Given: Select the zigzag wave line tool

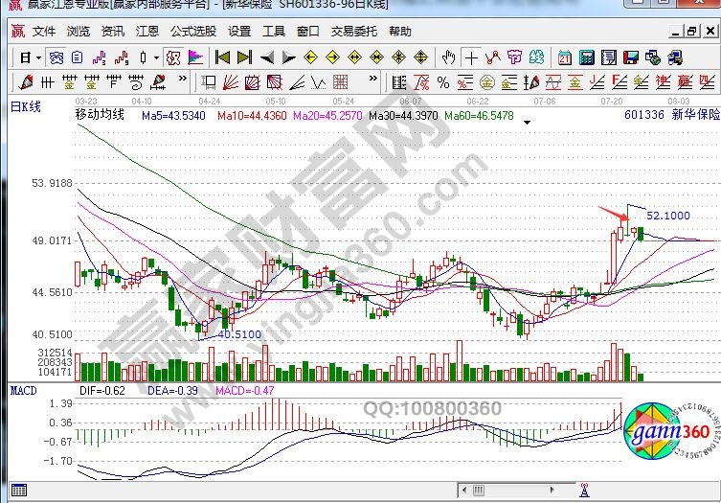Looking at the screenshot, I should pyautogui.click(x=319, y=82).
